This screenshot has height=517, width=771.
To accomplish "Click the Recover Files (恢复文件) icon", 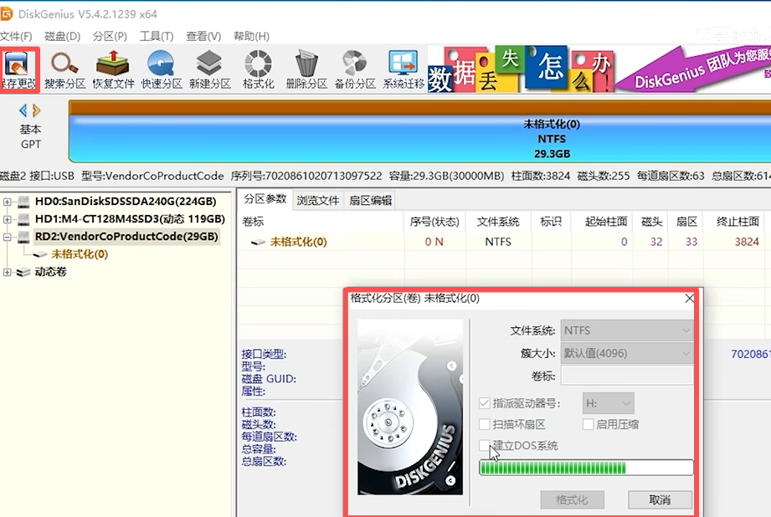I will pos(113,69).
